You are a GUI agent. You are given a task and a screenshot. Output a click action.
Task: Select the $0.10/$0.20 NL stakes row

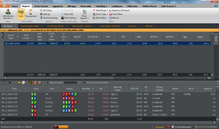pyautogui.click(x=107, y=43)
